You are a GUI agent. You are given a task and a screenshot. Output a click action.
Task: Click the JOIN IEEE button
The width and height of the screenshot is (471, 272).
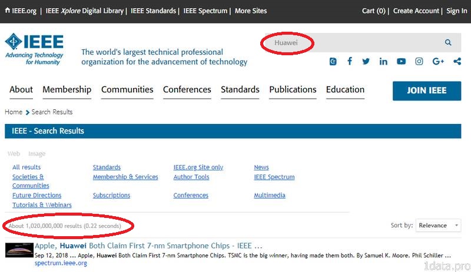click(426, 90)
